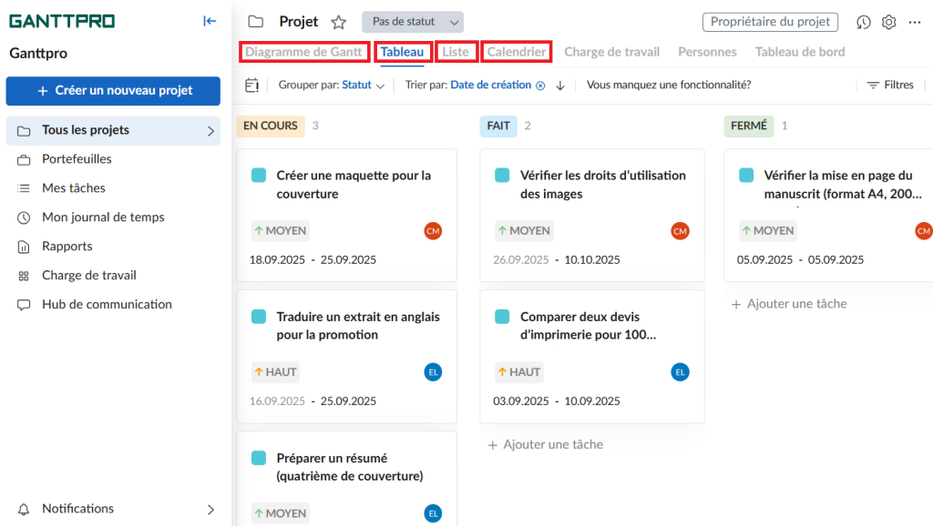Switch to the Charge de travail tab
The width and height of the screenshot is (933, 526).
pos(613,52)
